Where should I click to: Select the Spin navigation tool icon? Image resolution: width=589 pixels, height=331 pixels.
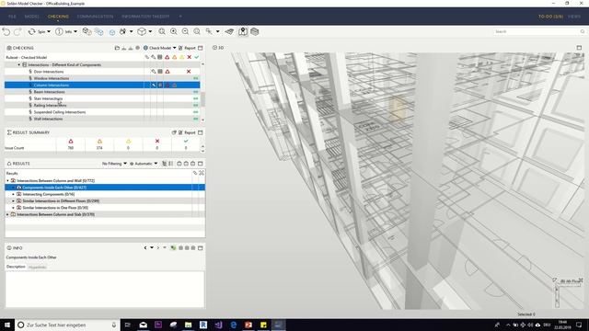31,32
